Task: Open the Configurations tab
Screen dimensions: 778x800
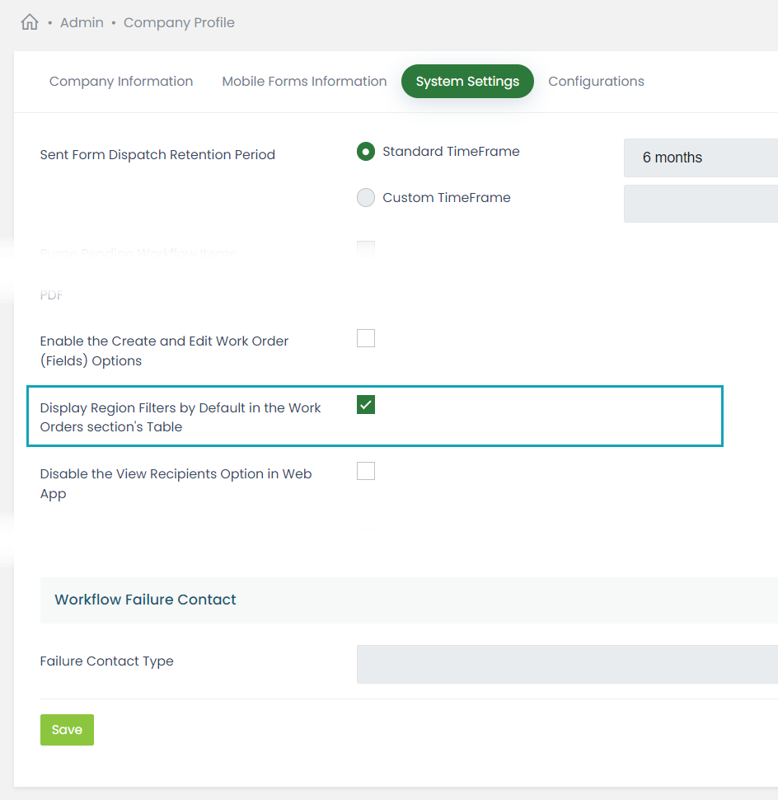Action: click(596, 81)
